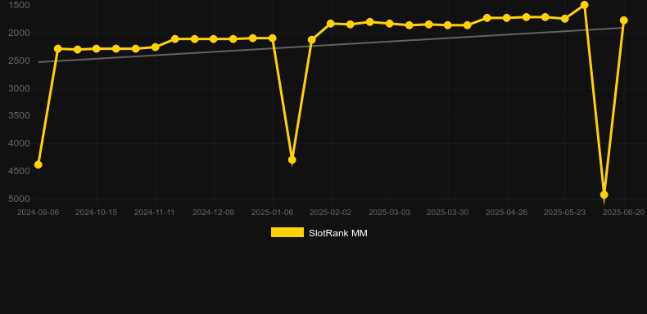Click the 3000 y-axis label

point(20,88)
